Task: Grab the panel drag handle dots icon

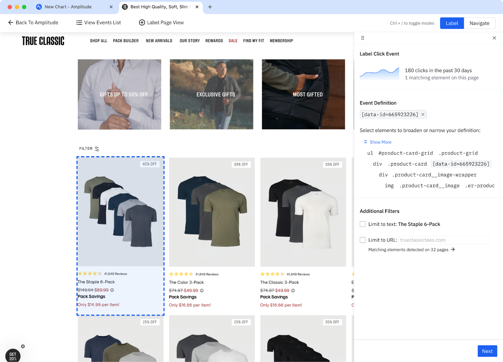Action: click(362, 38)
